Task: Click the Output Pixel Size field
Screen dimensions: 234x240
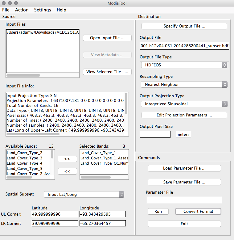Action: [x=155, y=134]
